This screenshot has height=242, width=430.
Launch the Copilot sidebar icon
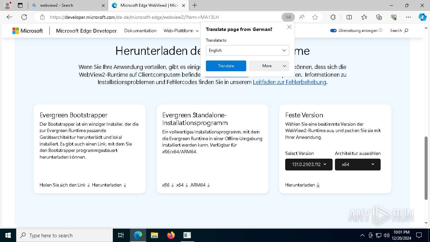(422, 17)
